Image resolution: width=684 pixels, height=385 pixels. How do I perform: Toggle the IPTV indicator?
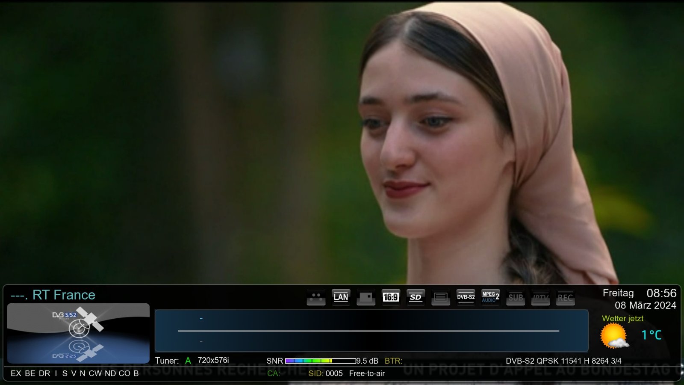(x=540, y=297)
